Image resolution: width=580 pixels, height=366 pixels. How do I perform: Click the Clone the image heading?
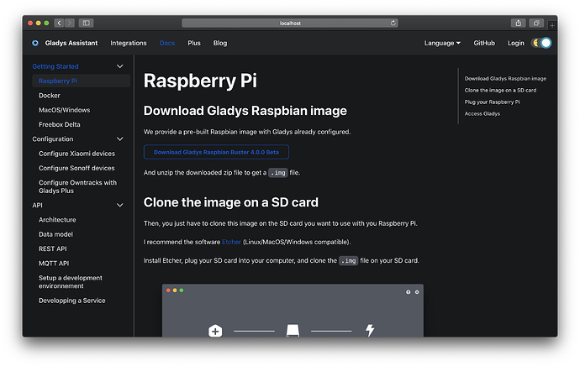[x=231, y=202]
